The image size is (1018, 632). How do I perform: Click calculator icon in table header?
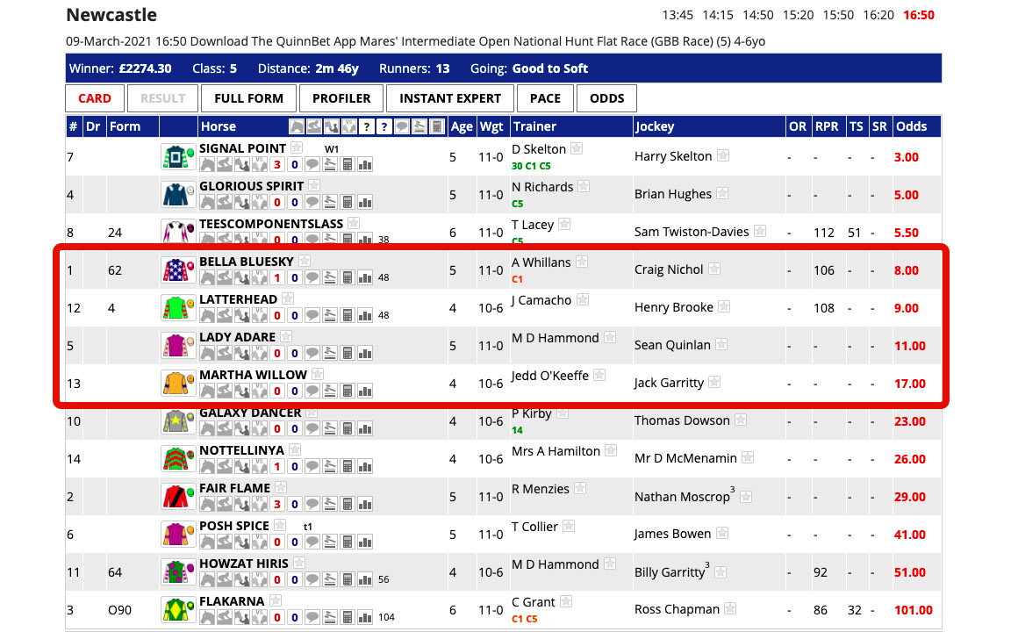click(437, 126)
